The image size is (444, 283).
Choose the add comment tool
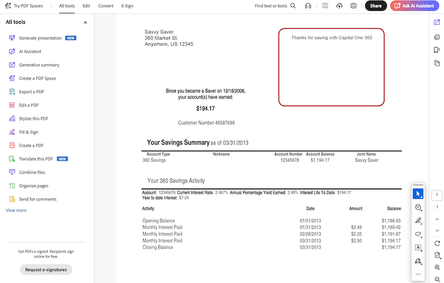(418, 207)
